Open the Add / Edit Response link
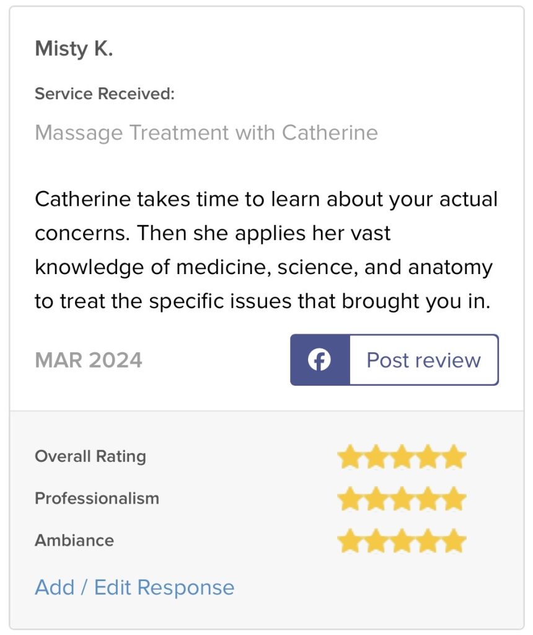Screen dimensions: 533x635 click(x=134, y=587)
